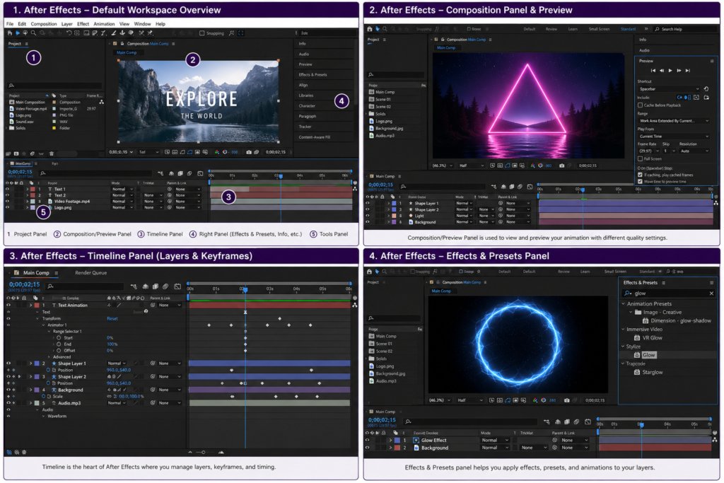
Task: Hide the Light layer in screenshot 2 timeline
Action: [368, 216]
